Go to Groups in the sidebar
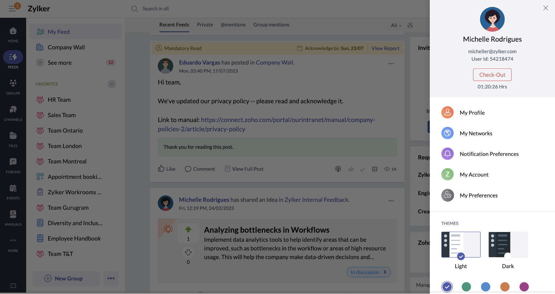 pos(13,86)
